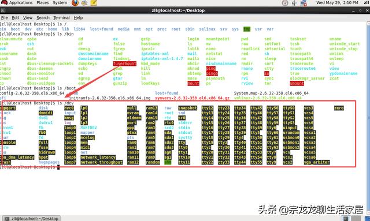Open the View menu

pyautogui.click(x=28, y=18)
